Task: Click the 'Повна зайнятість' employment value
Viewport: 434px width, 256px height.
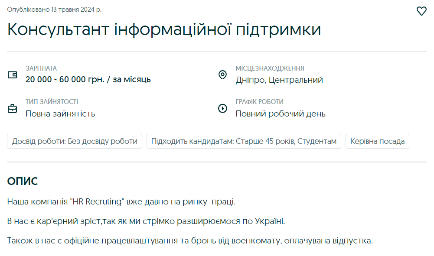Action: coord(60,114)
